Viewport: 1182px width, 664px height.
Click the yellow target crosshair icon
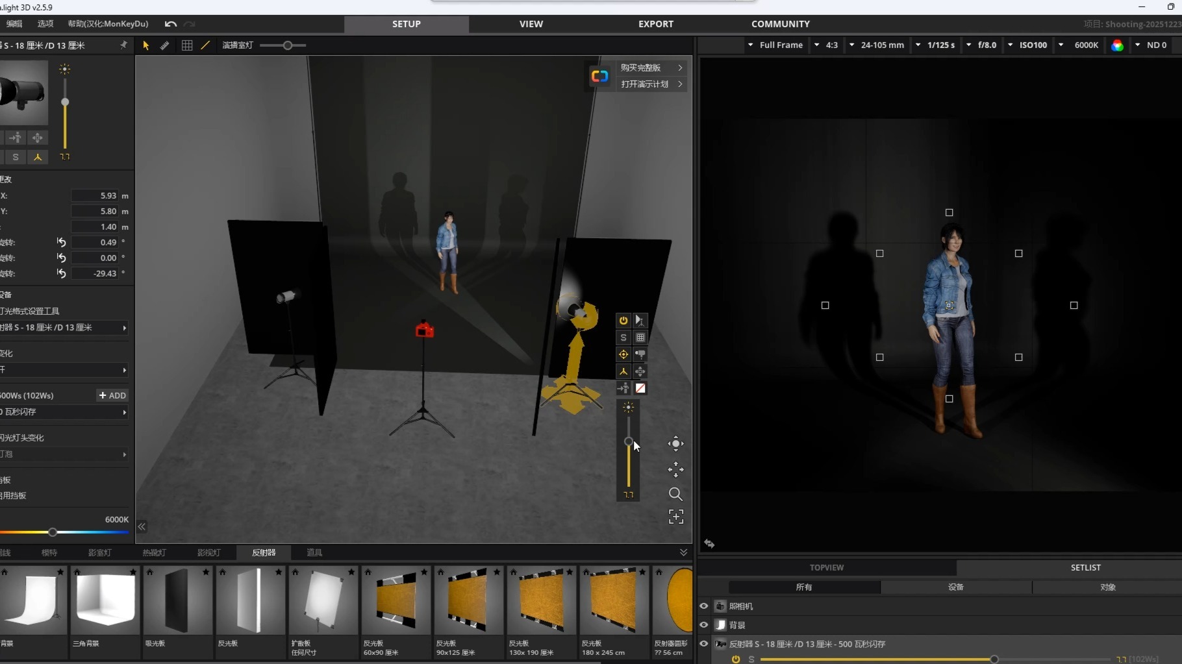(x=623, y=354)
